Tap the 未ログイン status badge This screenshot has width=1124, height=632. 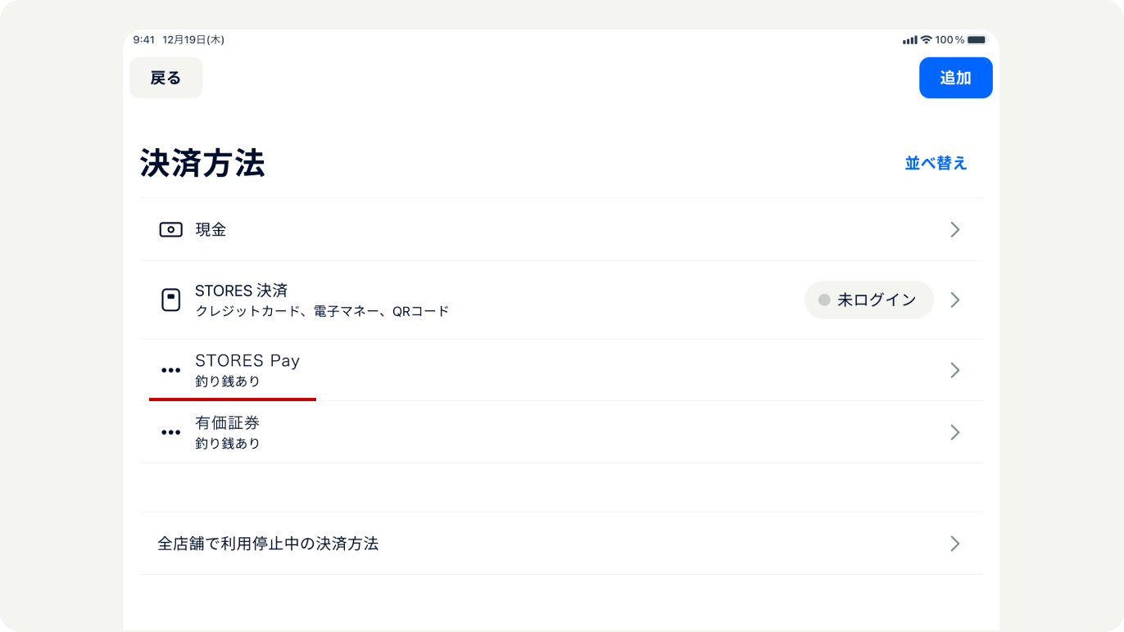point(869,300)
